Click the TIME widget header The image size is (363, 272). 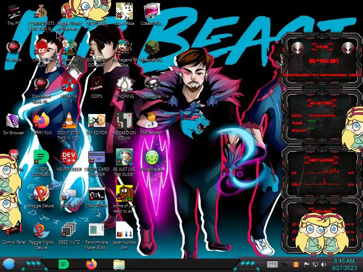pyautogui.click(x=322, y=47)
